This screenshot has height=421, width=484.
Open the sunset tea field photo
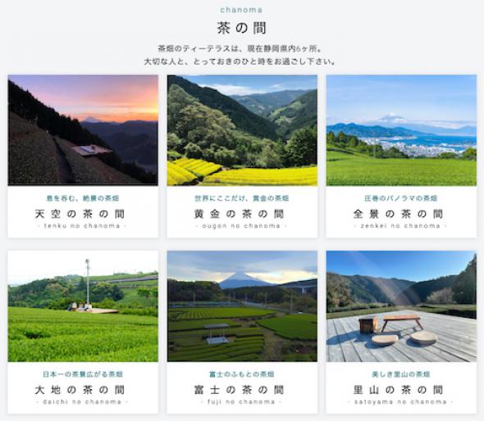[83, 130]
